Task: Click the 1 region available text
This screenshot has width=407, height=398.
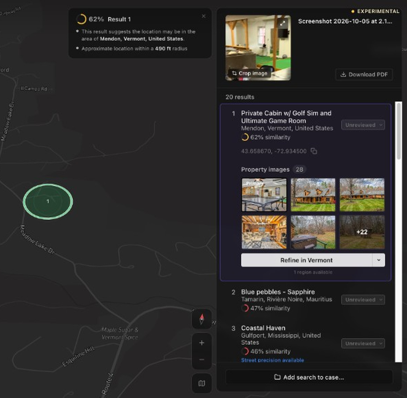Action: pos(313,272)
